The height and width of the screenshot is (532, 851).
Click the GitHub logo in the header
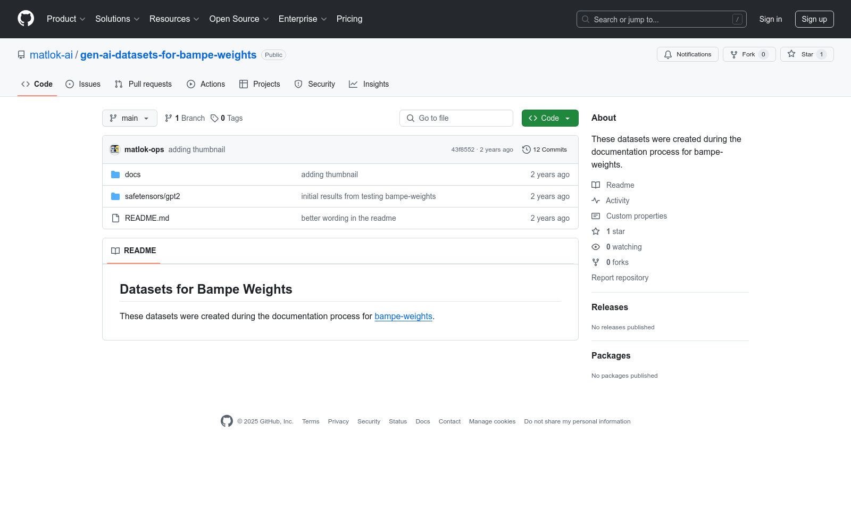26,19
